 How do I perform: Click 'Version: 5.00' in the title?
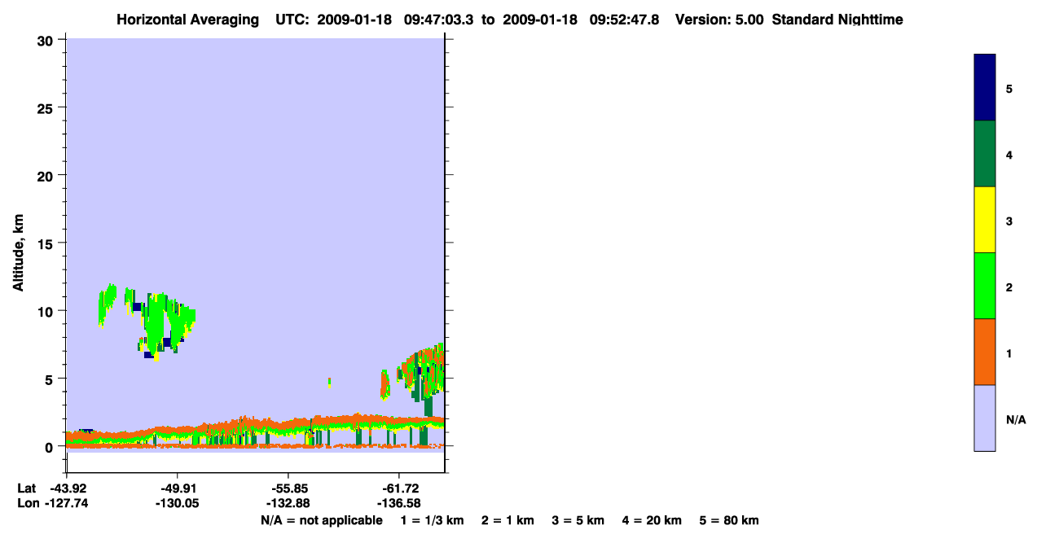click(719, 20)
